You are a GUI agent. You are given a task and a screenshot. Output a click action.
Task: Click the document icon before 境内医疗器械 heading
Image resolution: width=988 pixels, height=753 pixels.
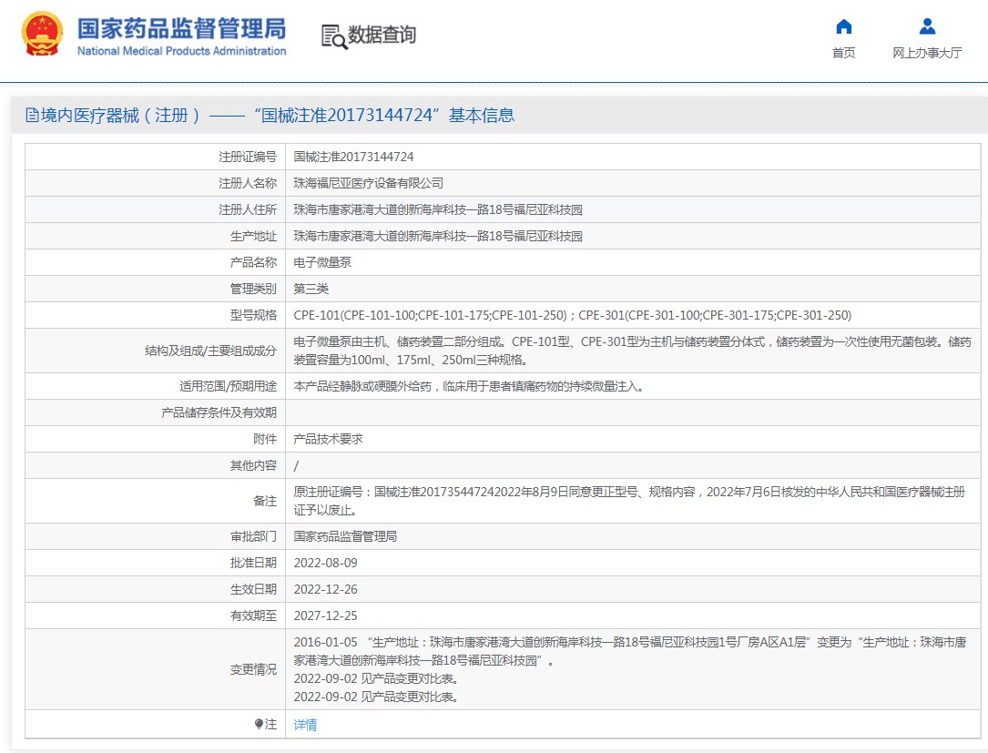(x=32, y=116)
